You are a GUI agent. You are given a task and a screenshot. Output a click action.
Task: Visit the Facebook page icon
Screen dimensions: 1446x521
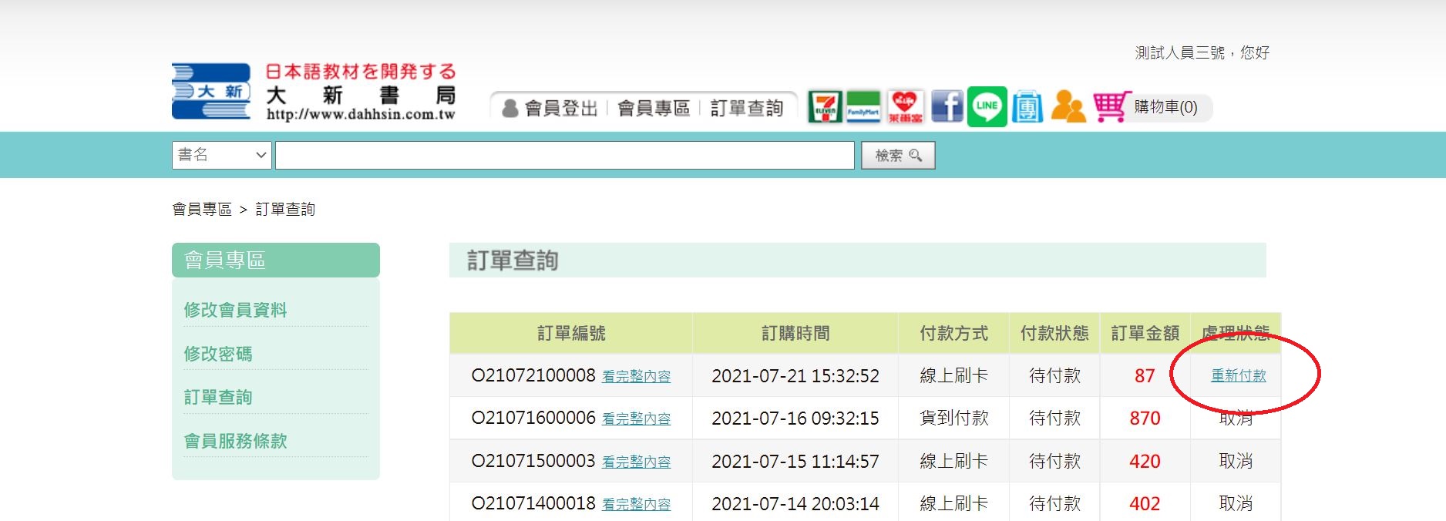[947, 106]
